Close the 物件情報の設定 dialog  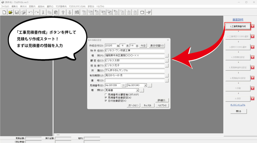coord(168,40)
